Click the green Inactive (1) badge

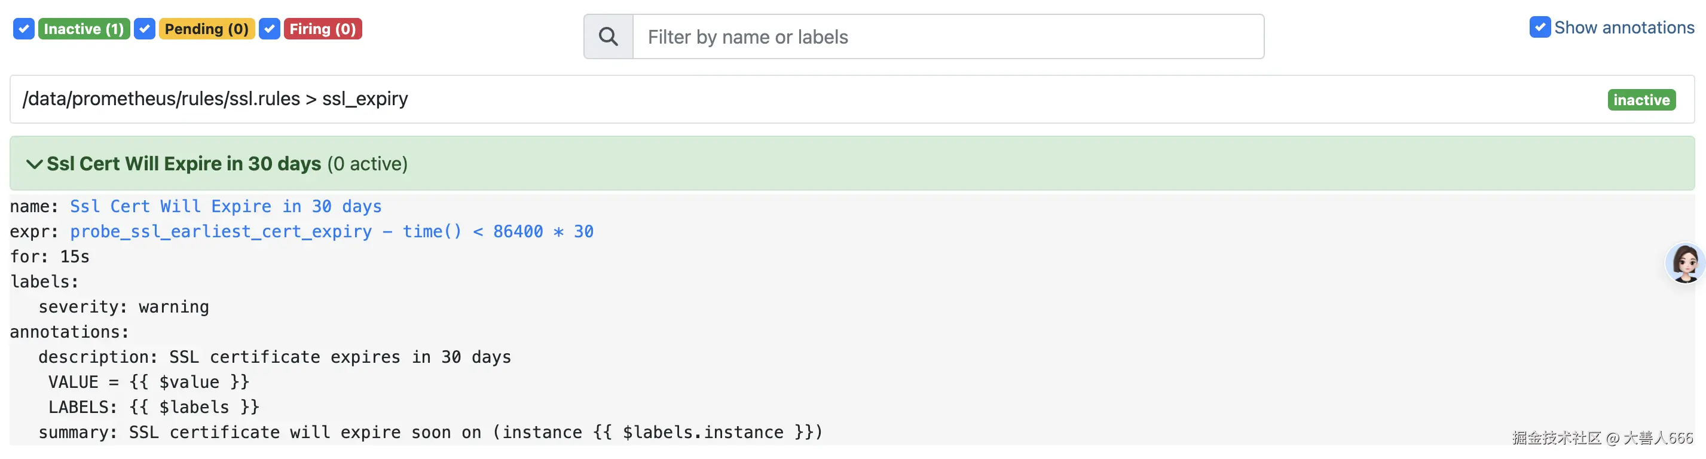click(x=84, y=29)
